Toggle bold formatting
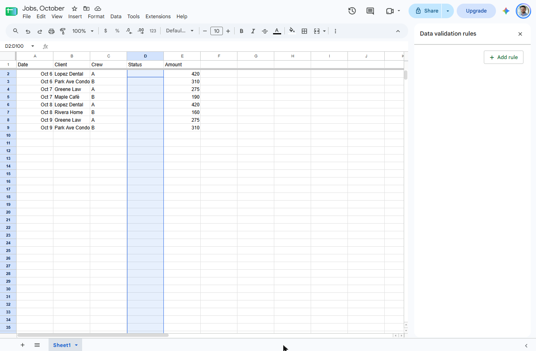Viewport: 536px width, 351px height. [x=242, y=31]
